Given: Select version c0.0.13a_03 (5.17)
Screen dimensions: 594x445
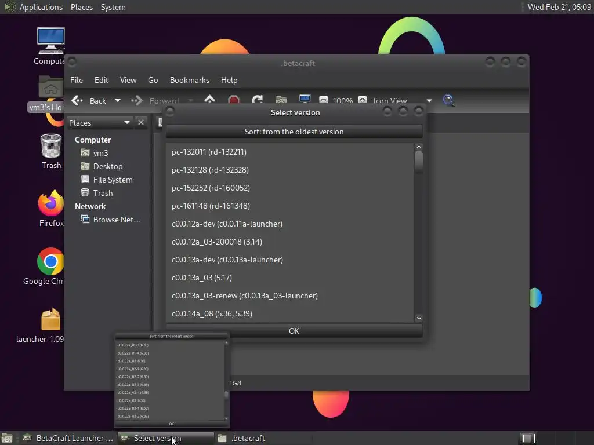Looking at the screenshot, I should pyautogui.click(x=290, y=278).
